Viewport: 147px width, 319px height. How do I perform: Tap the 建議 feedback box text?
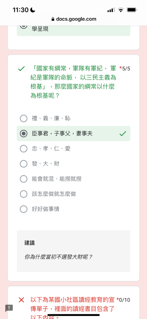tap(30, 243)
